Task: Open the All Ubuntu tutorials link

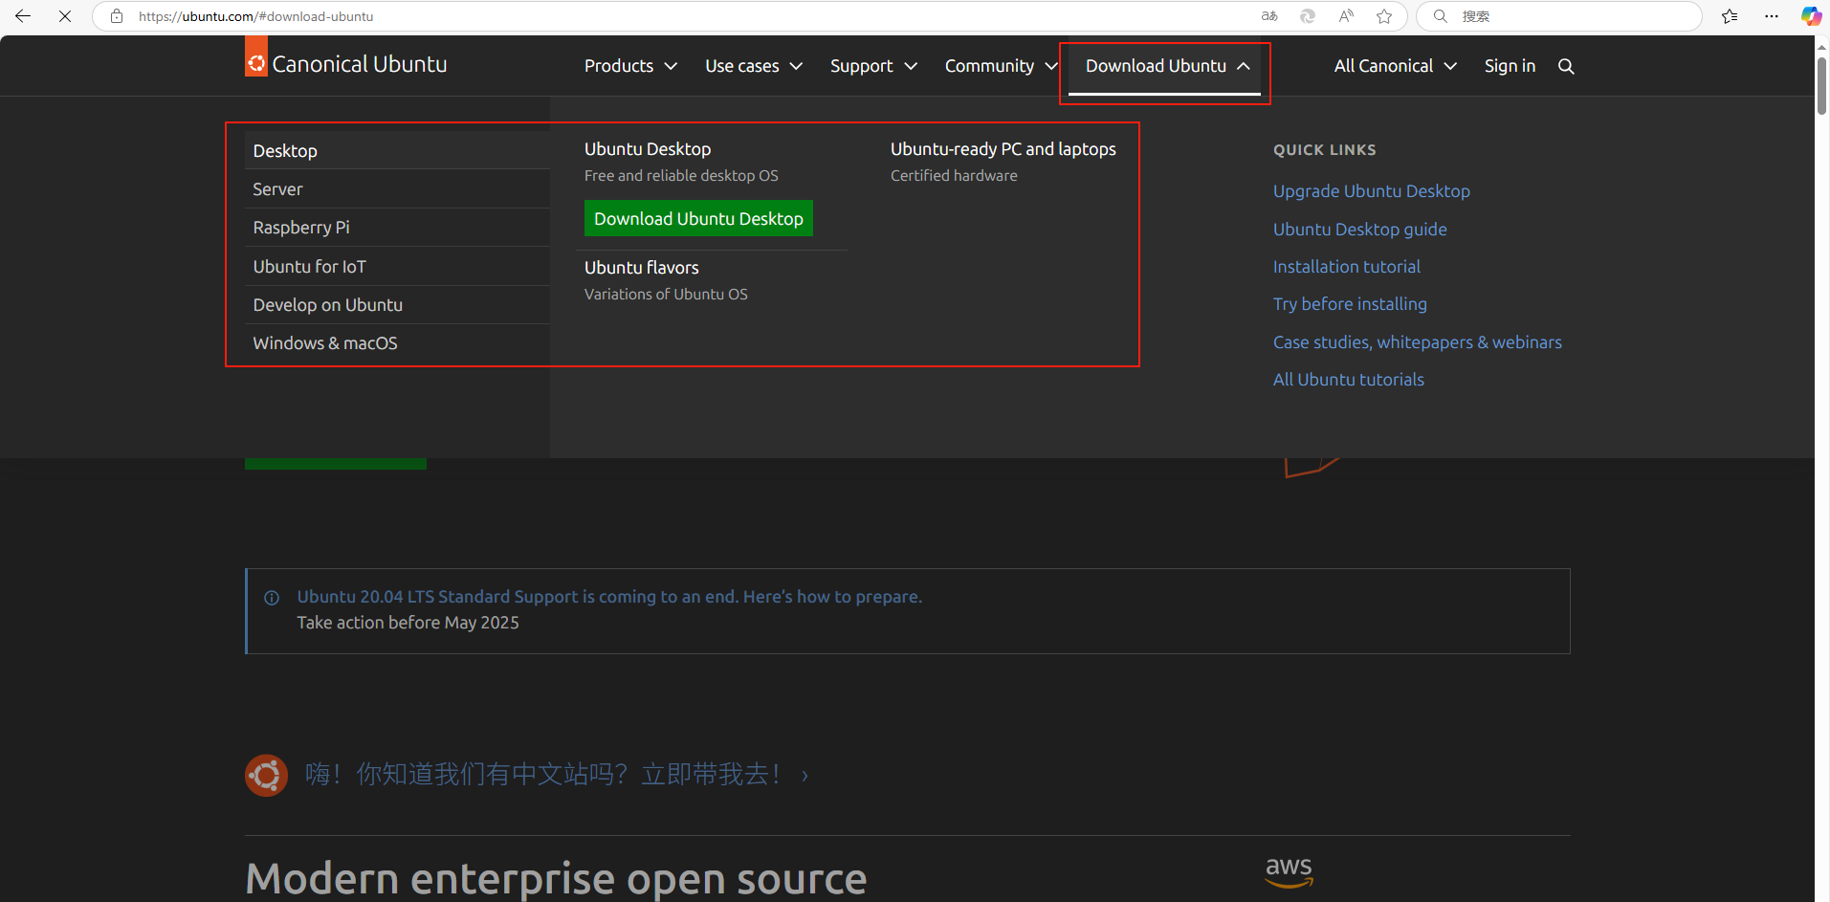Action: click(1348, 380)
